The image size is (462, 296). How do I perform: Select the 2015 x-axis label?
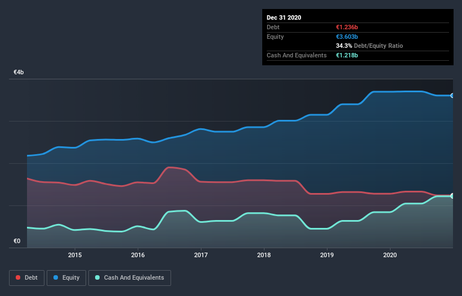[75, 255]
